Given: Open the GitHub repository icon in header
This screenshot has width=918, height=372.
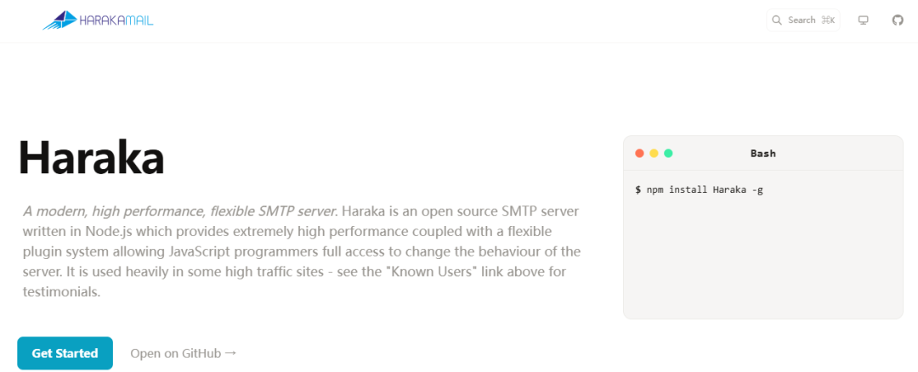Looking at the screenshot, I should (x=898, y=20).
